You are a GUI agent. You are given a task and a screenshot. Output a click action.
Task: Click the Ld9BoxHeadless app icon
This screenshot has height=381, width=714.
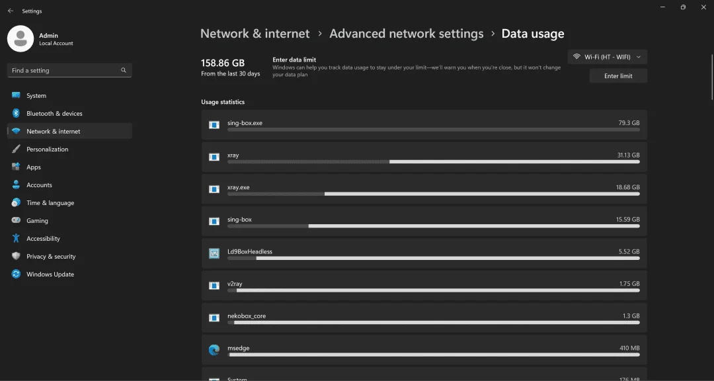click(x=214, y=253)
